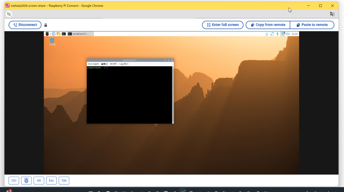
Task: Toggle the Ctrl modifier key
Action: coord(14,181)
